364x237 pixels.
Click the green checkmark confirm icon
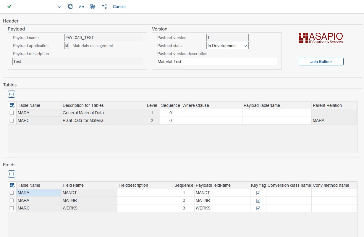point(9,6)
